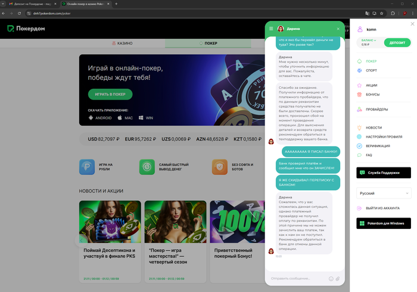The image size is (417, 292).
Task: Click Дарина's avatar in chat header
Action: pos(281,29)
